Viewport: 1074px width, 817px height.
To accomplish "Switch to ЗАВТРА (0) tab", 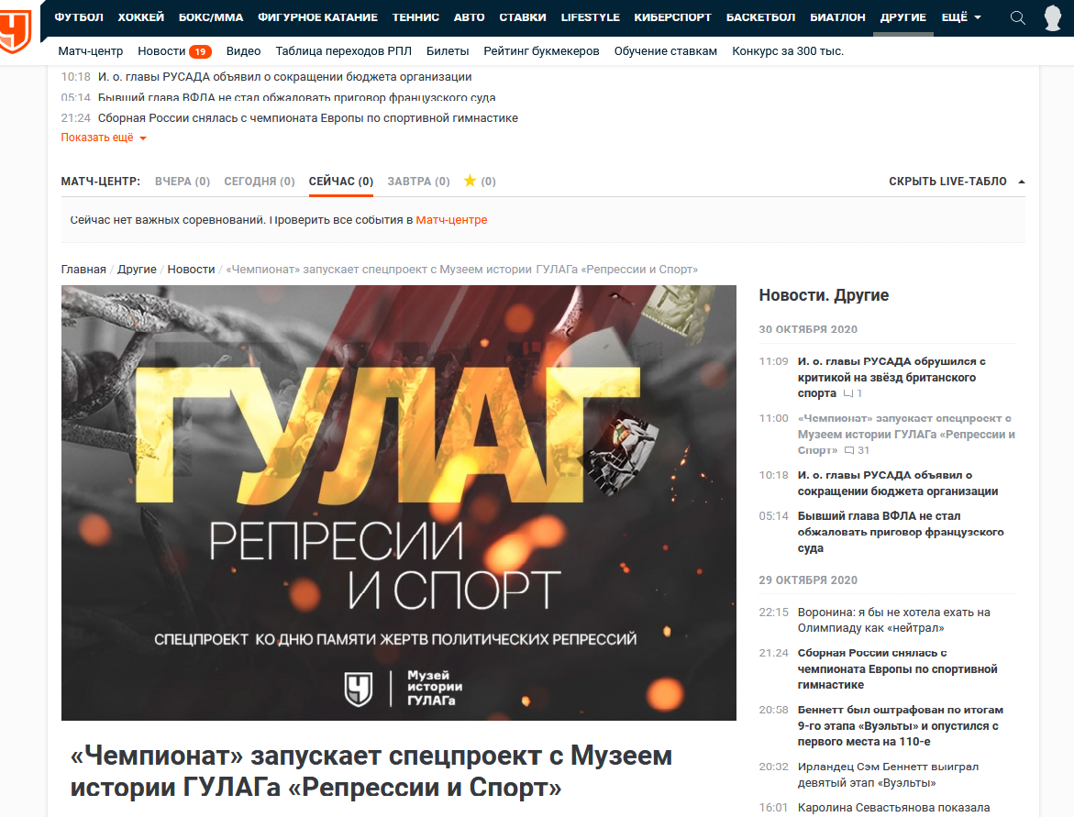I will (x=418, y=182).
